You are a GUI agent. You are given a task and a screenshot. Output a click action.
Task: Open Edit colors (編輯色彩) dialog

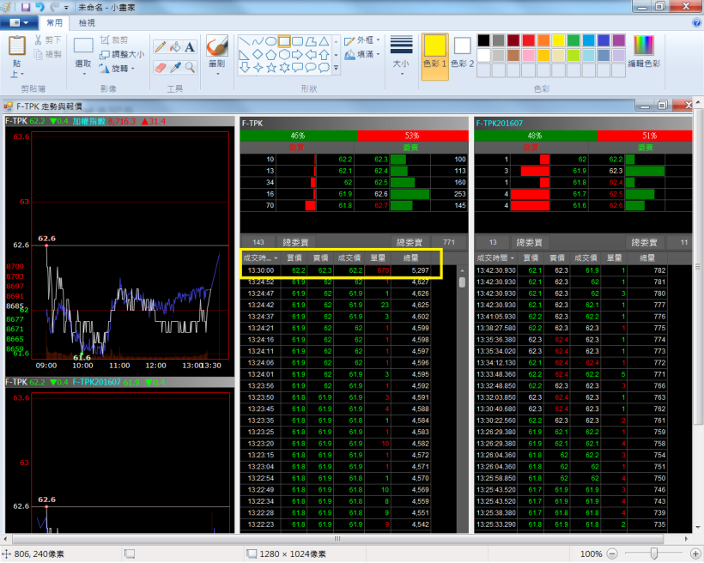(643, 51)
